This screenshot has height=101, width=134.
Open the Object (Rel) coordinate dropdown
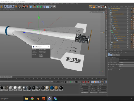point(85,93)
